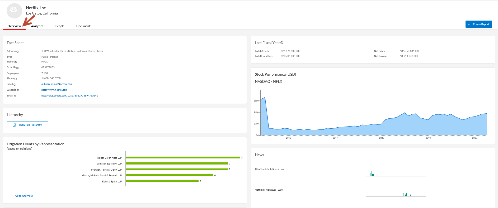The image size is (498, 208).
Task: Open the People tab
Action: point(60,26)
